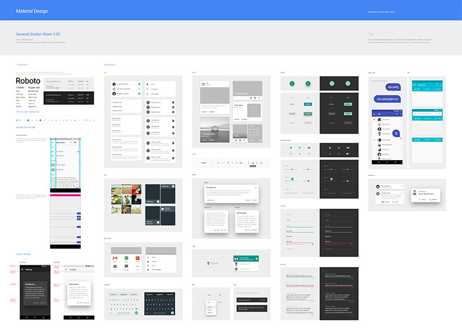This screenshot has height=333, width=462.
Task: Select the Hangouts icon in the share sheet
Action: click(126, 258)
